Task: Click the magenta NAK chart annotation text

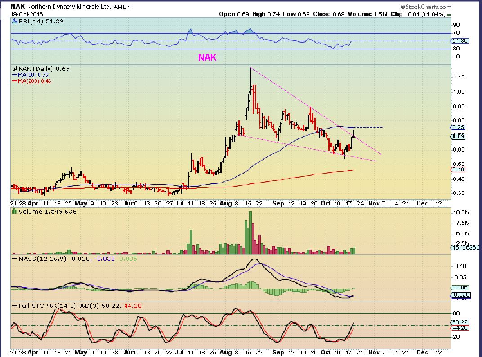Action: click(x=204, y=57)
